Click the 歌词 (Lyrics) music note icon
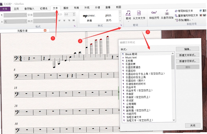207x134 pixels. coord(128,13)
